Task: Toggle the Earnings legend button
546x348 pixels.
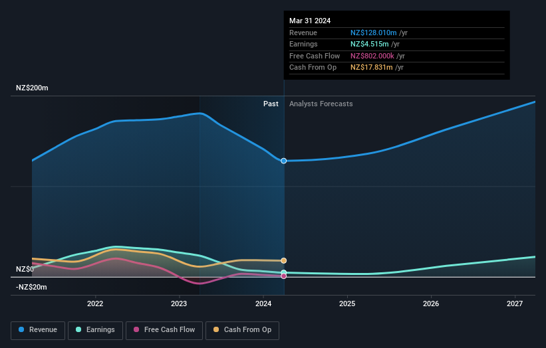Action: pyautogui.click(x=95, y=330)
